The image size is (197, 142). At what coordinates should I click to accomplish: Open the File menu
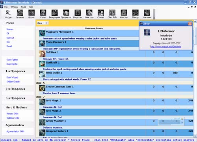click(6, 7)
